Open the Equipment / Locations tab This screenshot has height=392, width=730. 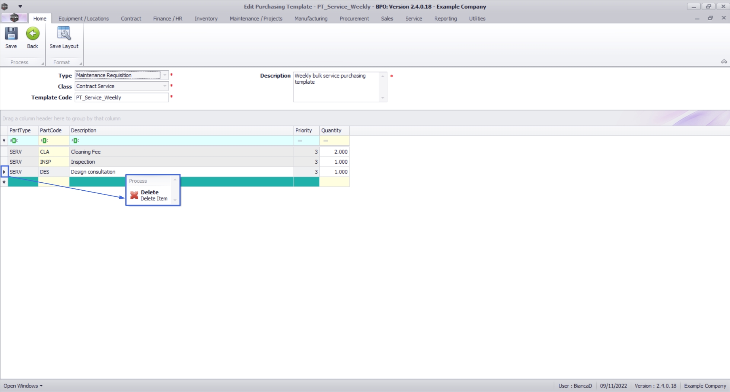(83, 18)
